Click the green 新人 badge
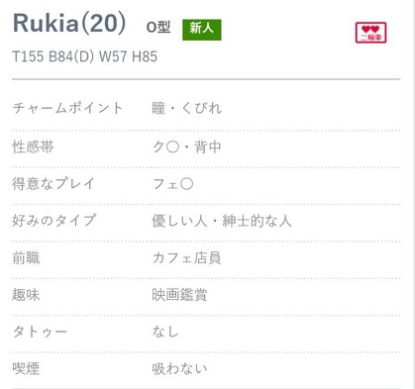This screenshot has height=389, width=415. (x=202, y=30)
